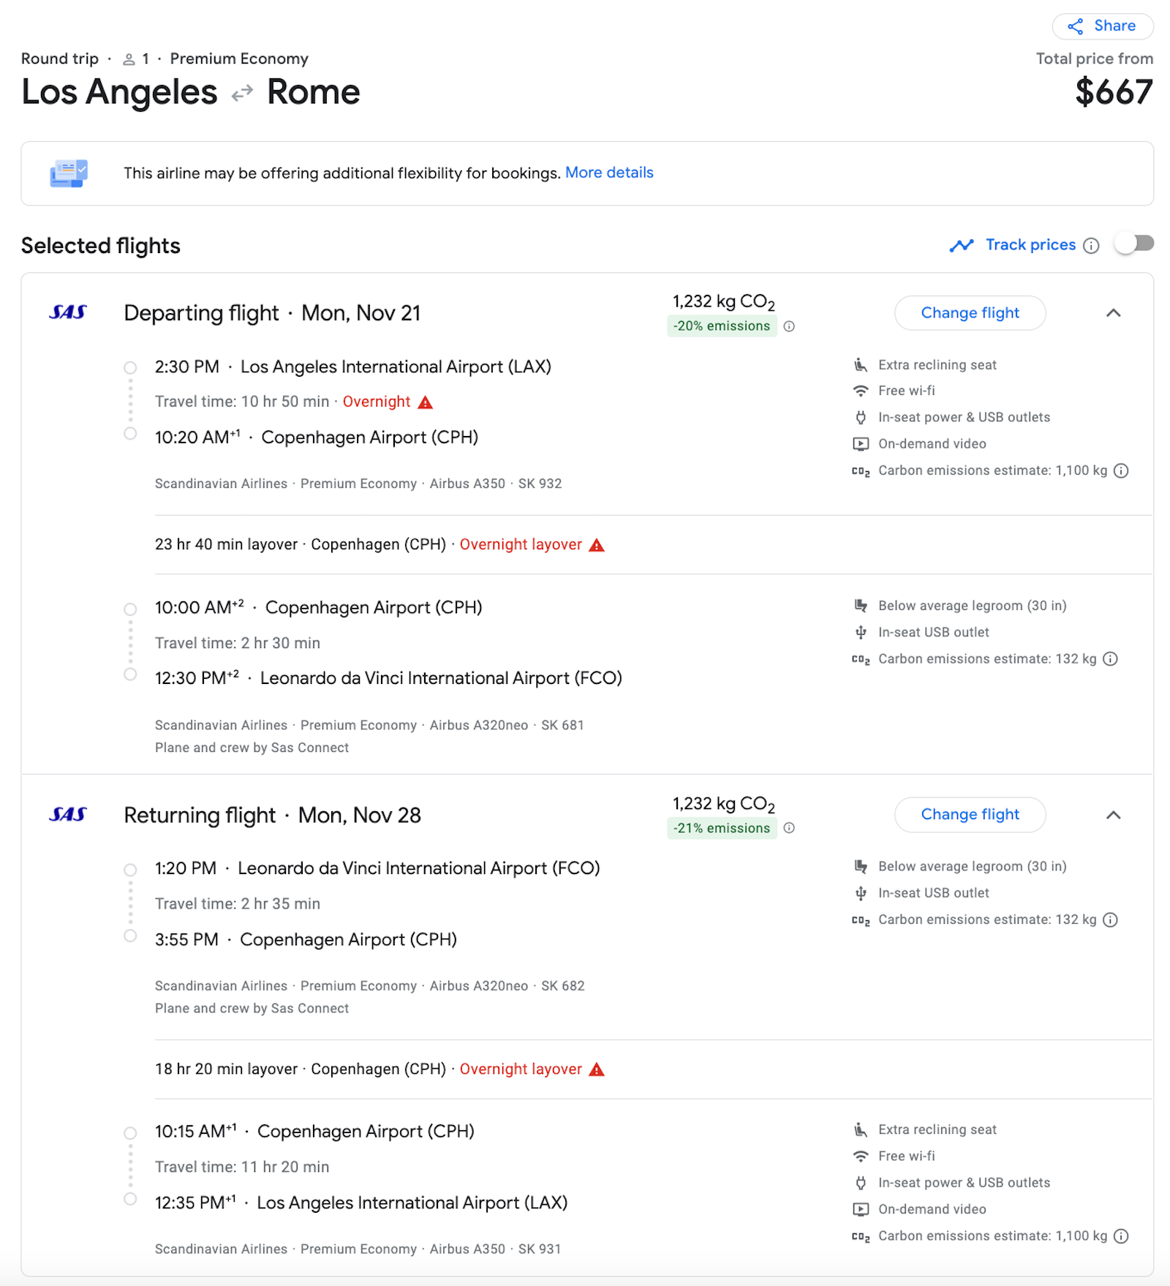Click the carbon emissions estimate info icon for SK 932
The image size is (1170, 1286).
[x=1121, y=471]
